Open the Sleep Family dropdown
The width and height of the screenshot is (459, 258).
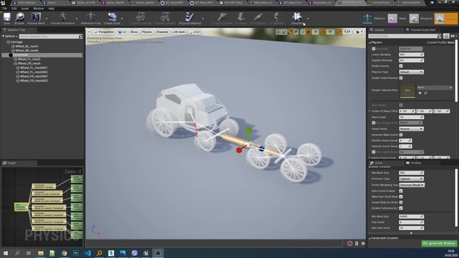[411, 129]
